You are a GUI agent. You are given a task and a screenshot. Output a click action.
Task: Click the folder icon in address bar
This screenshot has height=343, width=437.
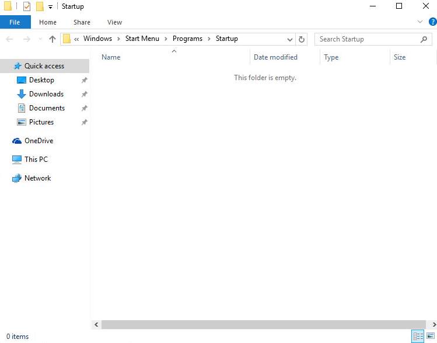pos(67,39)
